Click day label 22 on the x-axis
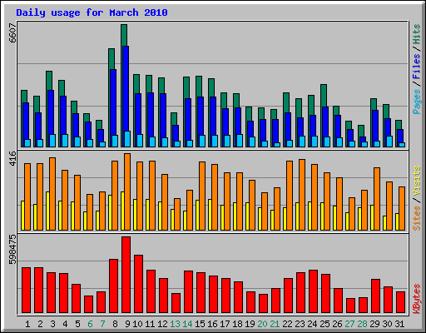This screenshot has height=333, width=426. pyautogui.click(x=287, y=324)
